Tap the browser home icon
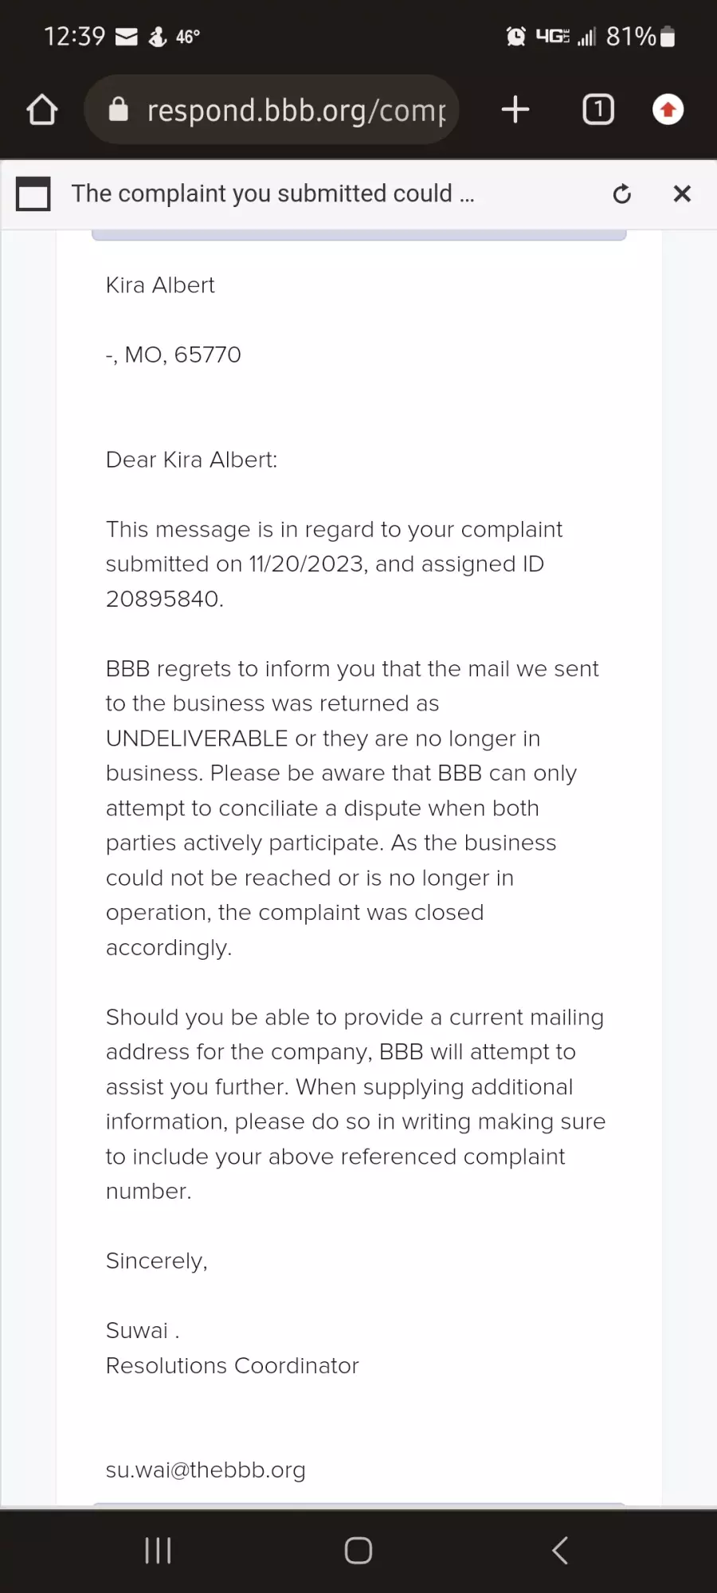The height and width of the screenshot is (1593, 717). pos(42,110)
